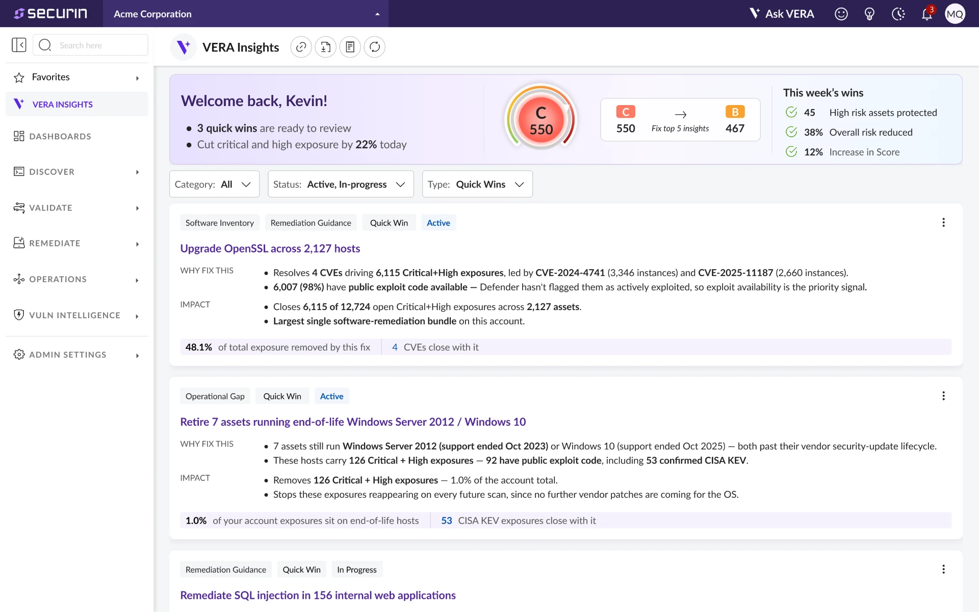Image resolution: width=979 pixels, height=612 pixels.
Task: Refresh insights with the circular arrow icon
Action: tap(374, 47)
